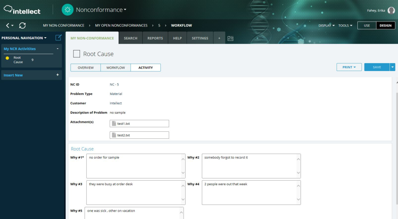Image resolution: width=398 pixels, height=219 pixels.
Task: Click the folder icon beside plus tab
Action: click(231, 38)
